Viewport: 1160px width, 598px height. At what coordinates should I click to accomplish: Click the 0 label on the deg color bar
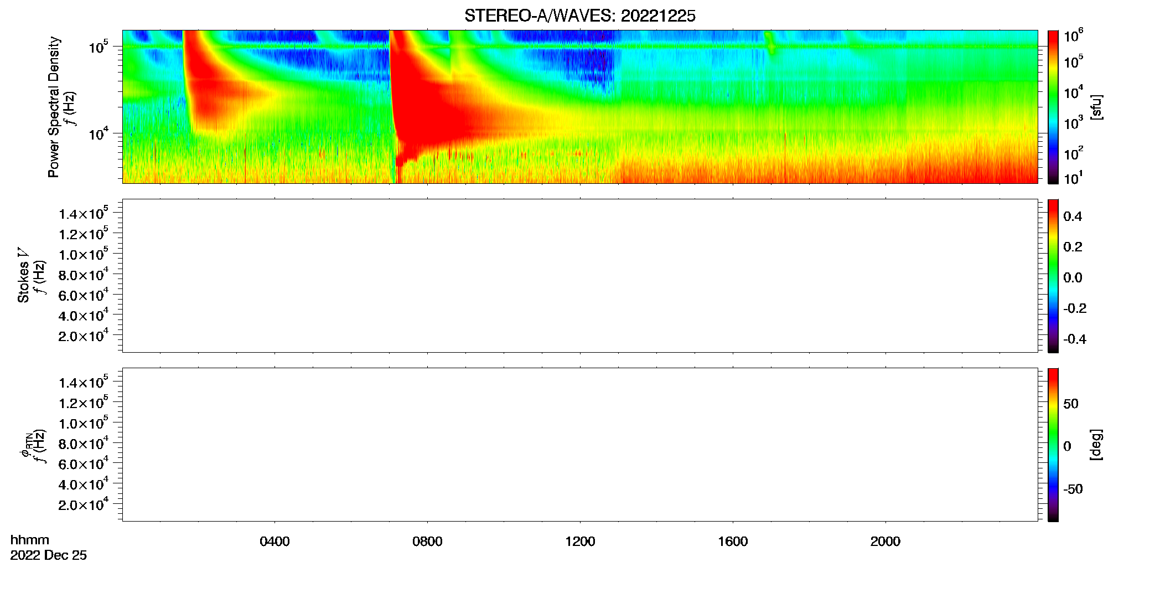coord(1068,446)
